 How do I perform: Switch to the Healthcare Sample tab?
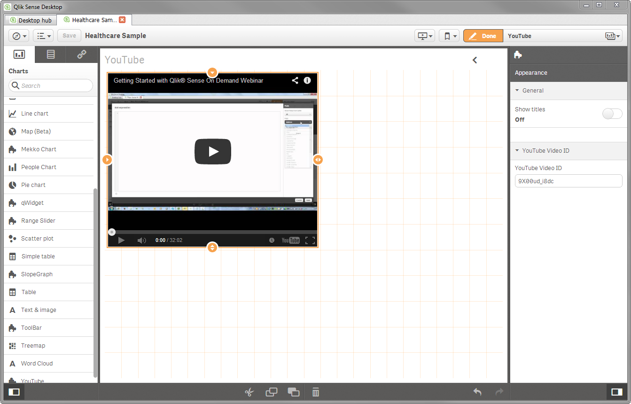click(x=92, y=20)
